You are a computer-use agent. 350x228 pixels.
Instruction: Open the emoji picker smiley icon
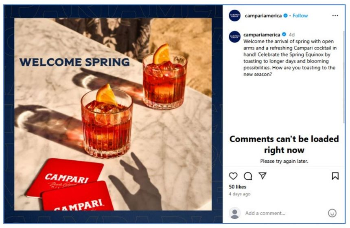click(332, 213)
